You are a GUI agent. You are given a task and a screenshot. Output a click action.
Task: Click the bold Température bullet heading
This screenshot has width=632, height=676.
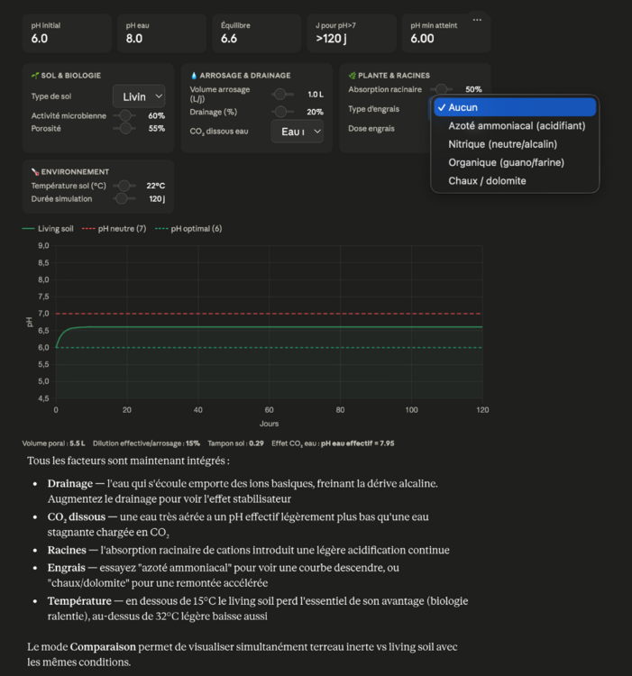79,601
